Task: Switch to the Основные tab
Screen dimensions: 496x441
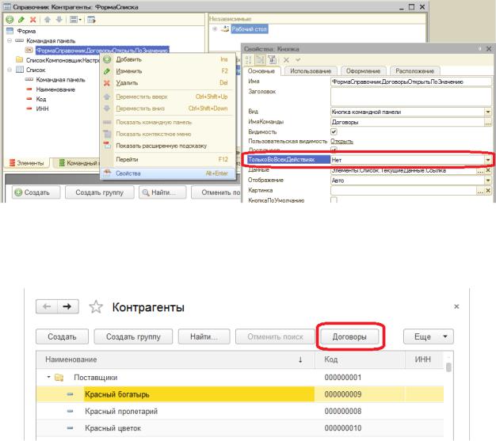Action: 261,71
